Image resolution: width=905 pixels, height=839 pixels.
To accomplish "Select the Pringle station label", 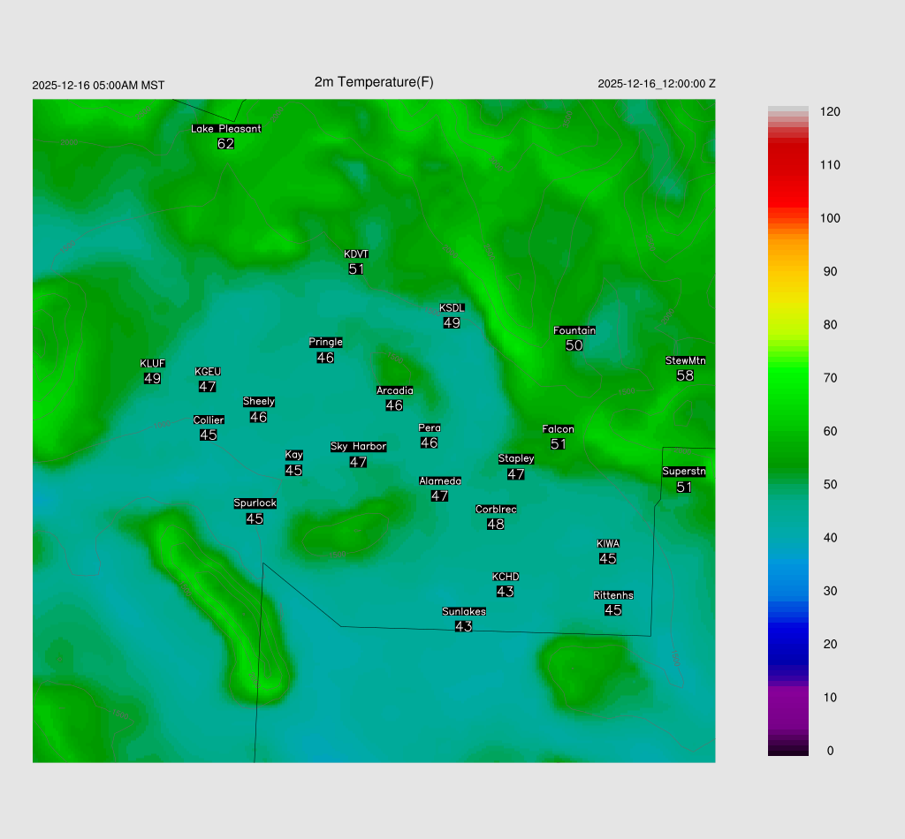I will (325, 343).
